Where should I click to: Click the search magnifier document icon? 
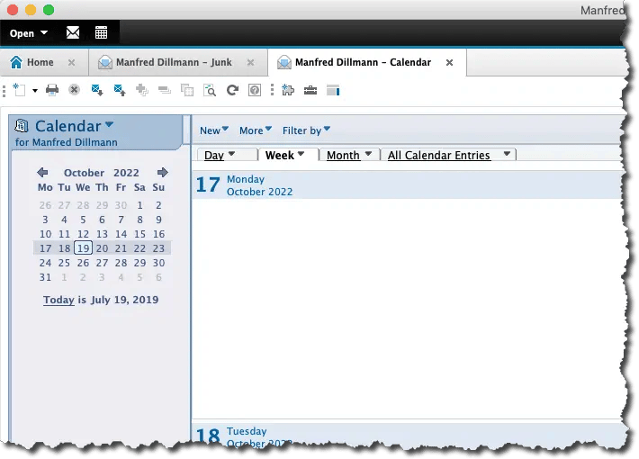pyautogui.click(x=210, y=90)
